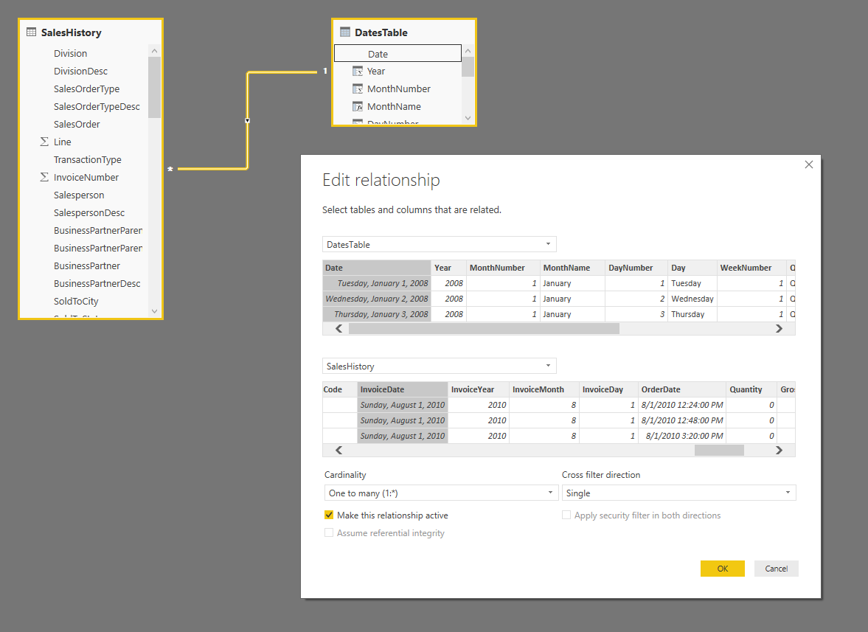Open the SalesHistory table dropdown

pos(439,366)
